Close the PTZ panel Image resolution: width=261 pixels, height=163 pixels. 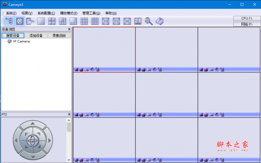click(69, 115)
